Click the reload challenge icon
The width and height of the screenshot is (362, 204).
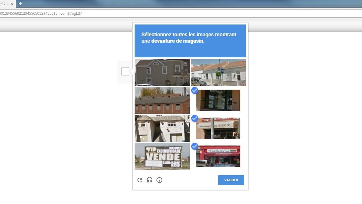[140, 180]
